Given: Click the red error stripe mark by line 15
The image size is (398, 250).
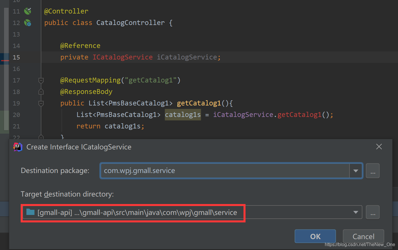Looking at the screenshot, I should pos(5,61).
